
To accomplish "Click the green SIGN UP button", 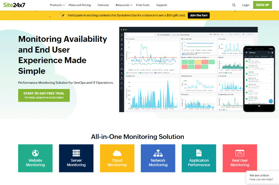I will click(263, 5).
